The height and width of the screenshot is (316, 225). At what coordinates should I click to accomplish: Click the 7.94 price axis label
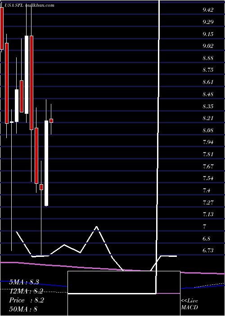click(x=208, y=142)
